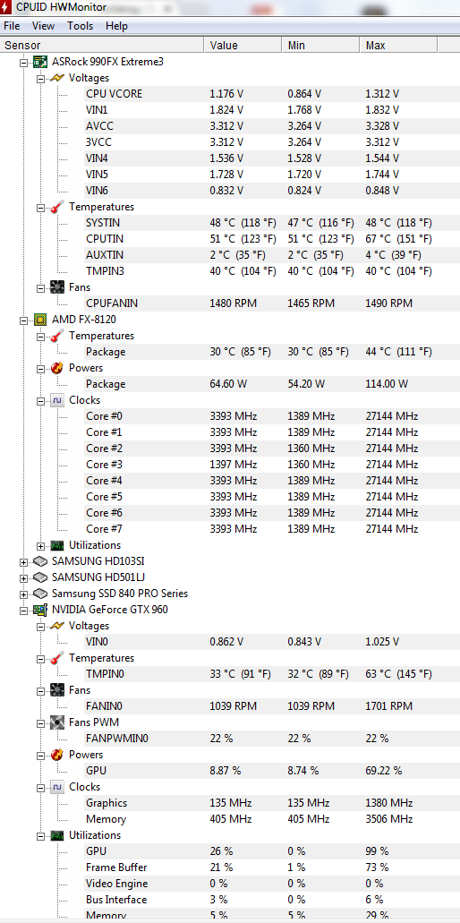Expand the SAMSUNG HD501LJ drive node

23,577
